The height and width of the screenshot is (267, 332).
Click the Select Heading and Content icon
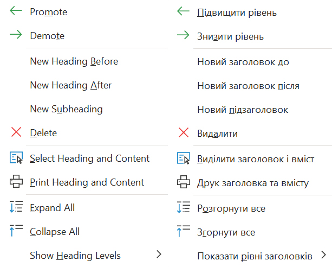coord(16,158)
